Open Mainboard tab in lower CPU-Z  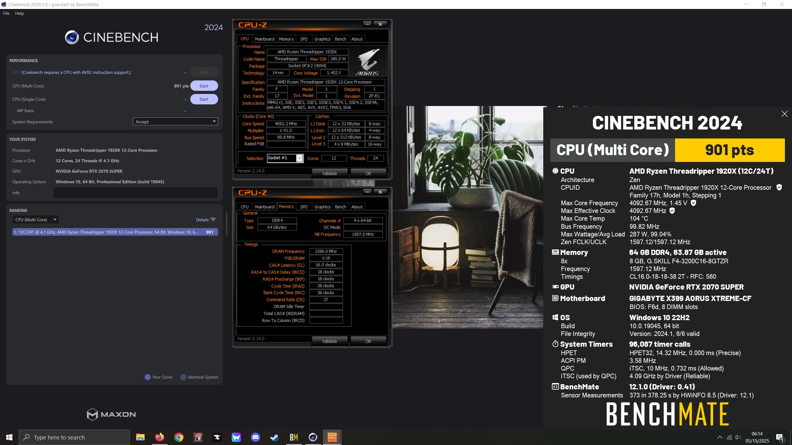(265, 207)
